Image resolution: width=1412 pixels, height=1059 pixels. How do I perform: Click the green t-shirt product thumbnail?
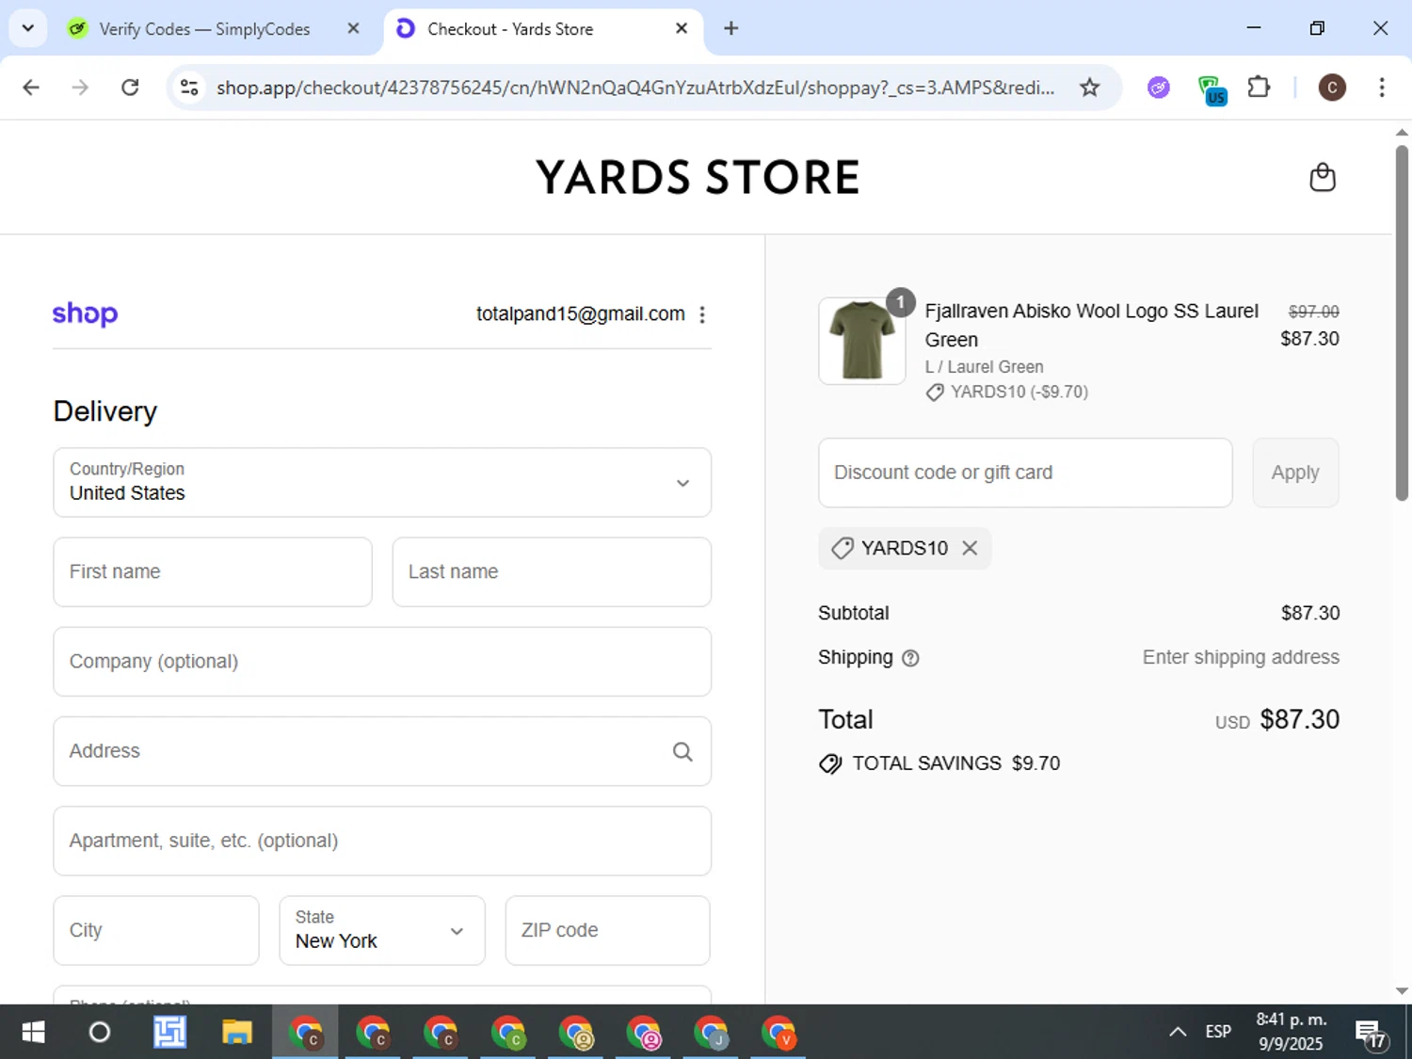861,341
